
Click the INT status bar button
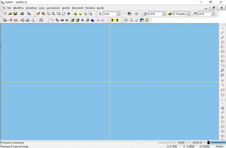pyautogui.click(x=189, y=142)
